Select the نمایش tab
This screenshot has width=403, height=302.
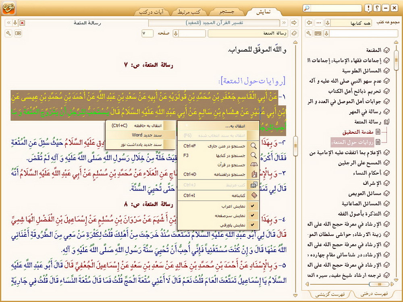pyautogui.click(x=264, y=12)
